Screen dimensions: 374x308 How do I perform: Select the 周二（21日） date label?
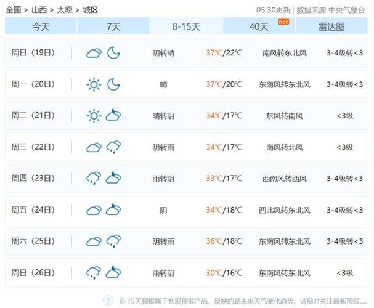33,116
